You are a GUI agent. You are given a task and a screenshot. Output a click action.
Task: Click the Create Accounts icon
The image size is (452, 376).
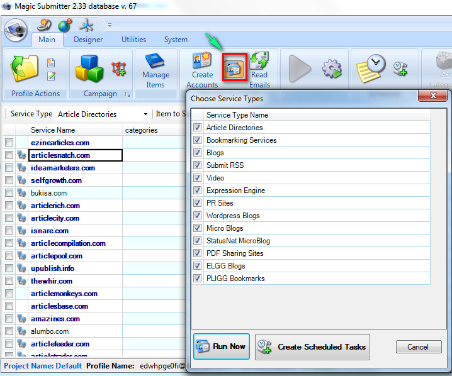202,61
